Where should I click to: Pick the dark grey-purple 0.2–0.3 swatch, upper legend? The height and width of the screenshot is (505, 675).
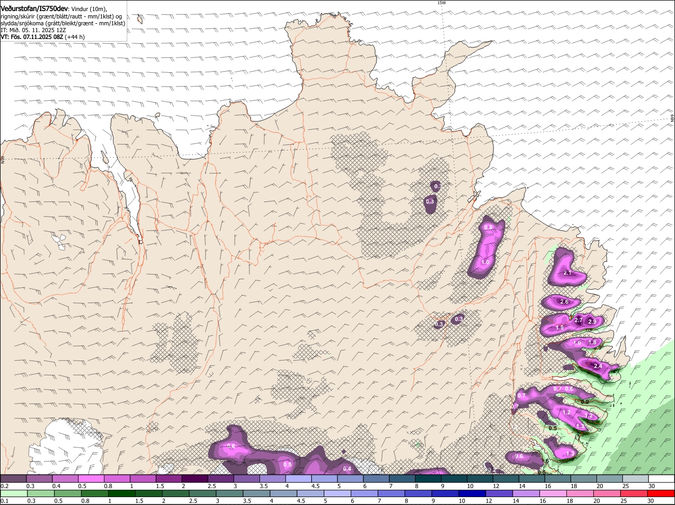(x=13, y=479)
